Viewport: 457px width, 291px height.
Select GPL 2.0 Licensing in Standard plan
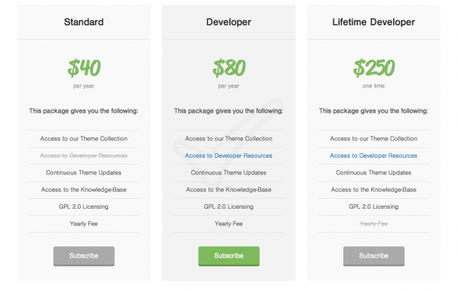(84, 206)
